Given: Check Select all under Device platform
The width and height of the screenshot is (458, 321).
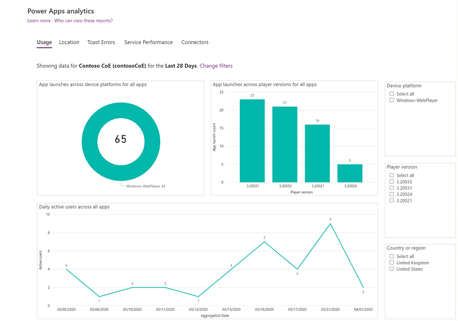Looking at the screenshot, I should 391,94.
